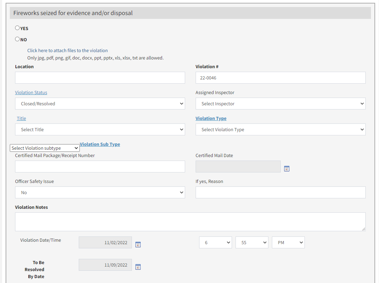379x283 pixels.
Task: Click the Violation # field
Action: tap(280, 78)
